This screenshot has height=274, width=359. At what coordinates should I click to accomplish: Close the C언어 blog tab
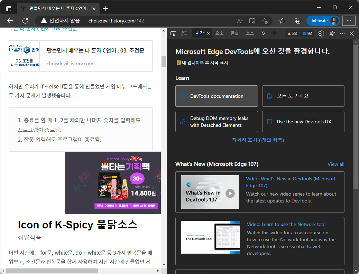click(94, 9)
